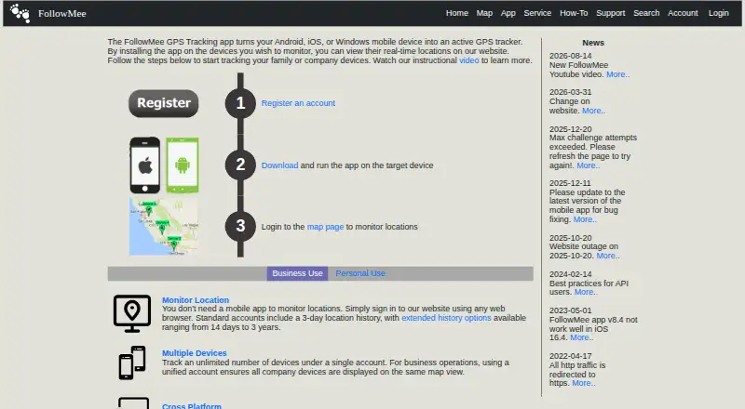Open the Search menu item
Image resolution: width=745 pixels, height=409 pixels.
pos(646,13)
